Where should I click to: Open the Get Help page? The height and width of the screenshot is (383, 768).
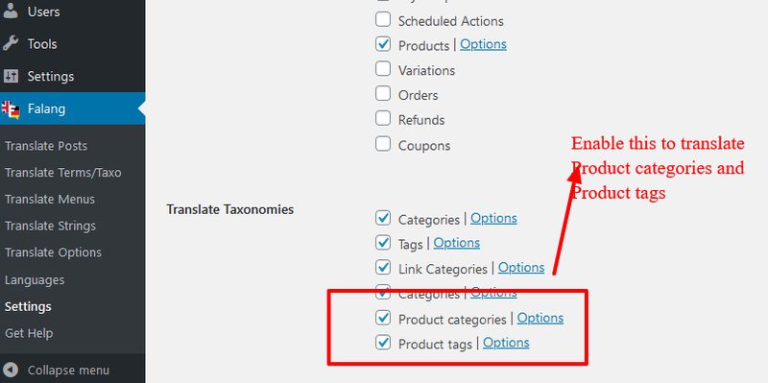(x=29, y=333)
